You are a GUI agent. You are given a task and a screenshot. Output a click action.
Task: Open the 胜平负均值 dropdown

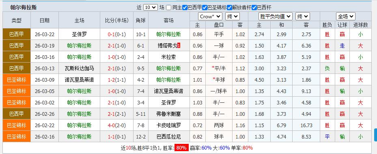pyautogui.click(x=276, y=17)
